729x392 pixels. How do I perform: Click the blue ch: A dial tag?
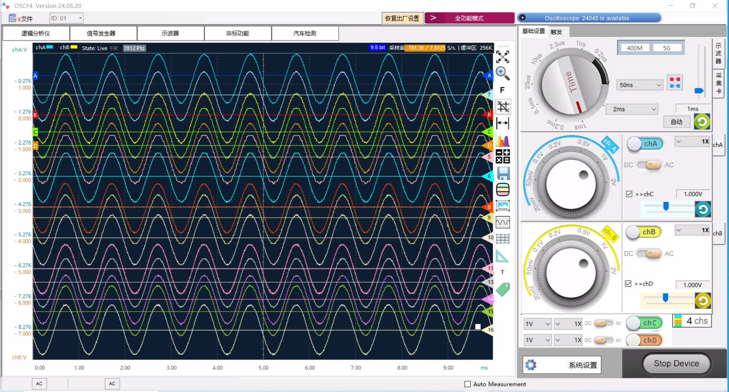pos(610,145)
